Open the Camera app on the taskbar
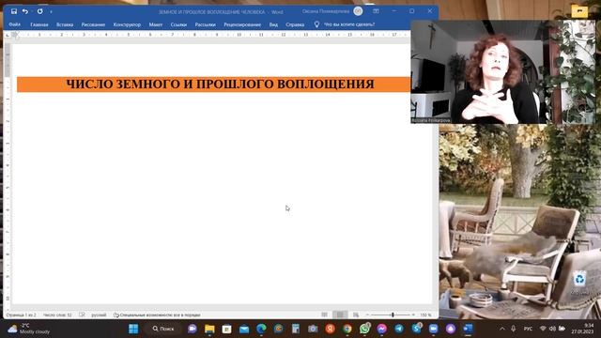Screen dimensions: 601x338 point(313,329)
